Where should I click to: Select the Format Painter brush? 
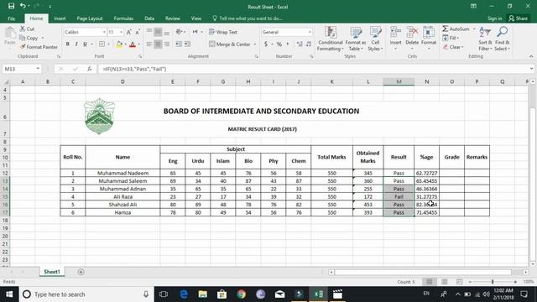(x=23, y=47)
